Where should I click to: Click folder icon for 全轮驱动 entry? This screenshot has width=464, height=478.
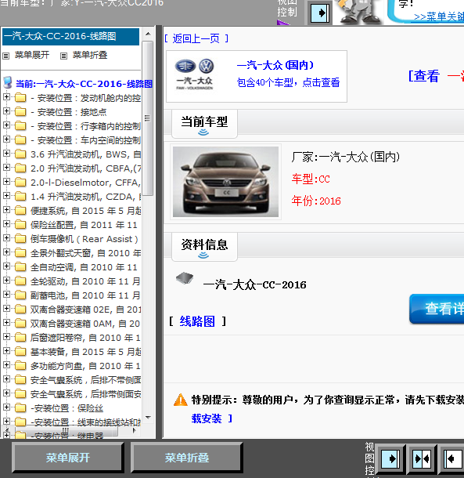(20, 281)
